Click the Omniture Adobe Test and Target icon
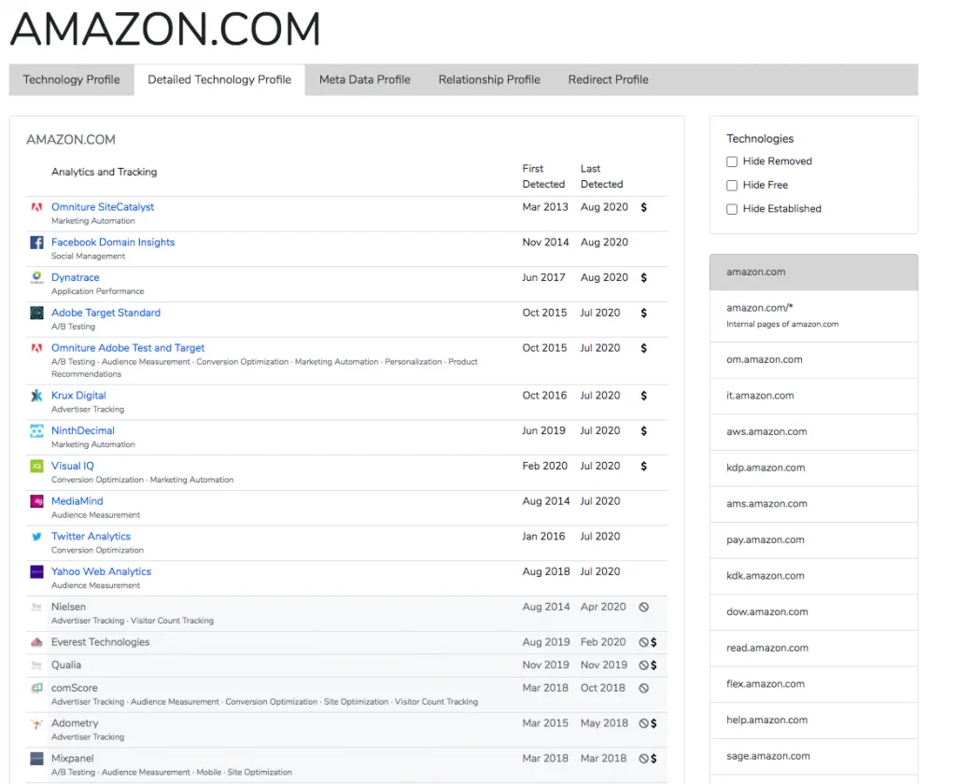 [36, 348]
